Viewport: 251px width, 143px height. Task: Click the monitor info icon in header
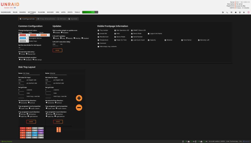coord(240,12)
